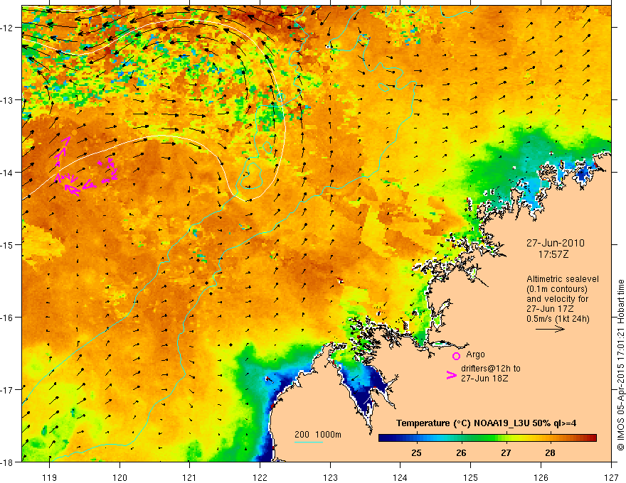This screenshot has height=483, width=626.
Task: Click the 27 label under color bar
Action: pyautogui.click(x=506, y=452)
